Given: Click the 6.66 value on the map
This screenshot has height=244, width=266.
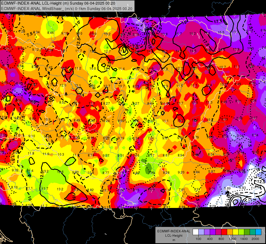Looking at the screenshot, I should click(x=151, y=86).
